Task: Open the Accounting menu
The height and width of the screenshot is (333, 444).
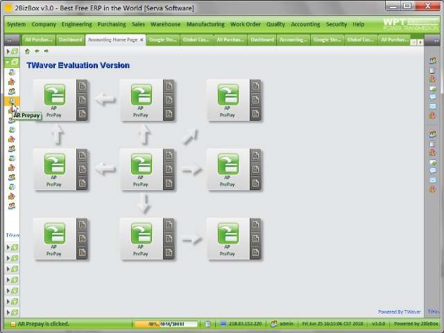Action: coord(305,24)
